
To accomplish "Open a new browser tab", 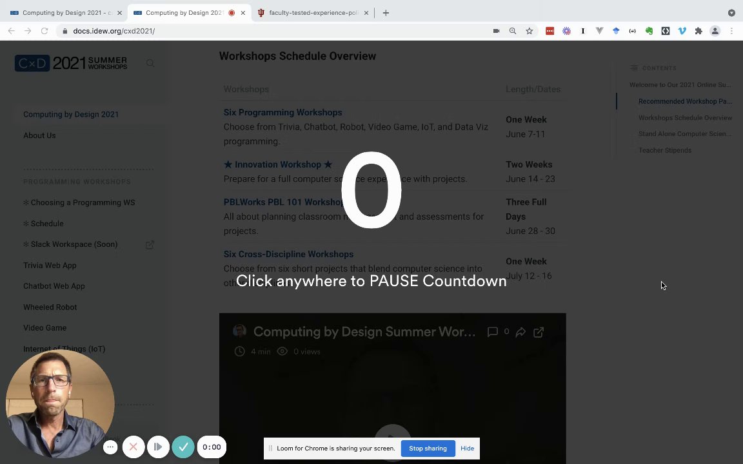I will click(x=386, y=13).
